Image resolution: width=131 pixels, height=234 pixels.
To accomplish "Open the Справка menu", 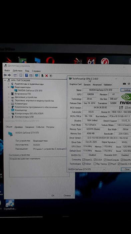I will (36, 71).
